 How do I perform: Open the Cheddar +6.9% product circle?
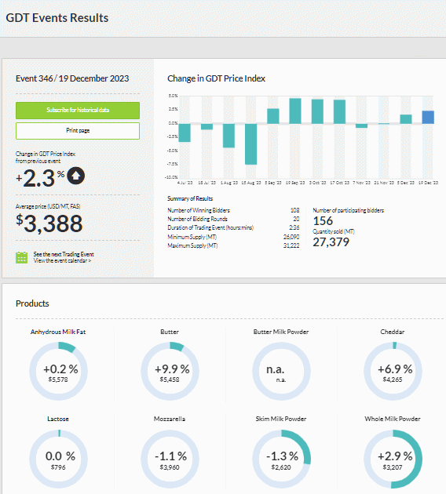point(393,372)
